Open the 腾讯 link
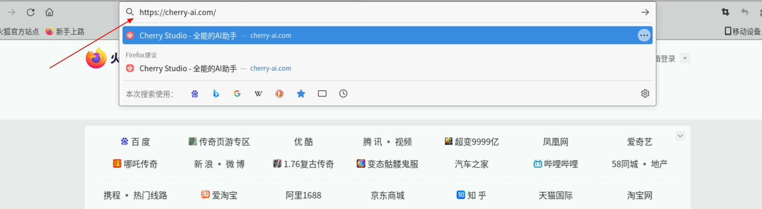 (373, 142)
